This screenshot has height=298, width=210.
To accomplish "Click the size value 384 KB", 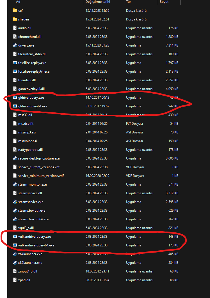I will pyautogui.click(x=173, y=263).
